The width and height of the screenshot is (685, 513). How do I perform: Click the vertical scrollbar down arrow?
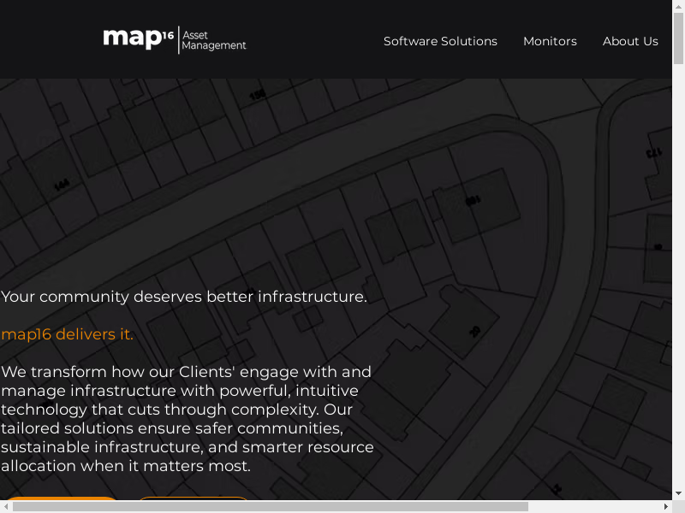coord(678,493)
